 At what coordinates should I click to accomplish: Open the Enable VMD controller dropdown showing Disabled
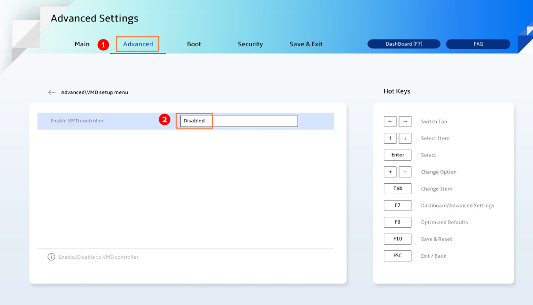239,121
